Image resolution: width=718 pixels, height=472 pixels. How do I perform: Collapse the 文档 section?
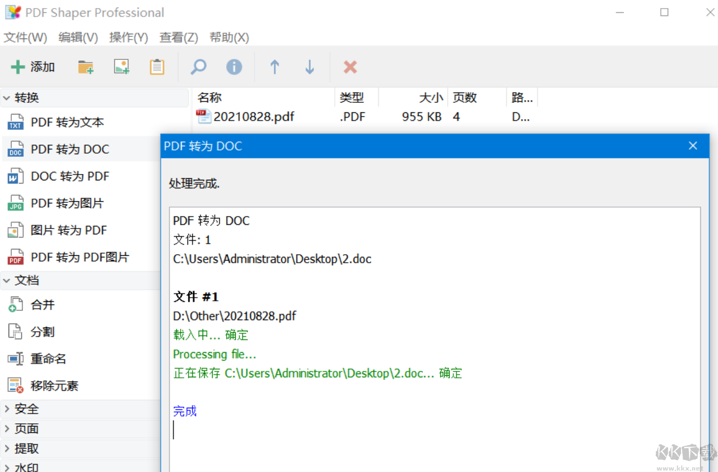pyautogui.click(x=7, y=280)
